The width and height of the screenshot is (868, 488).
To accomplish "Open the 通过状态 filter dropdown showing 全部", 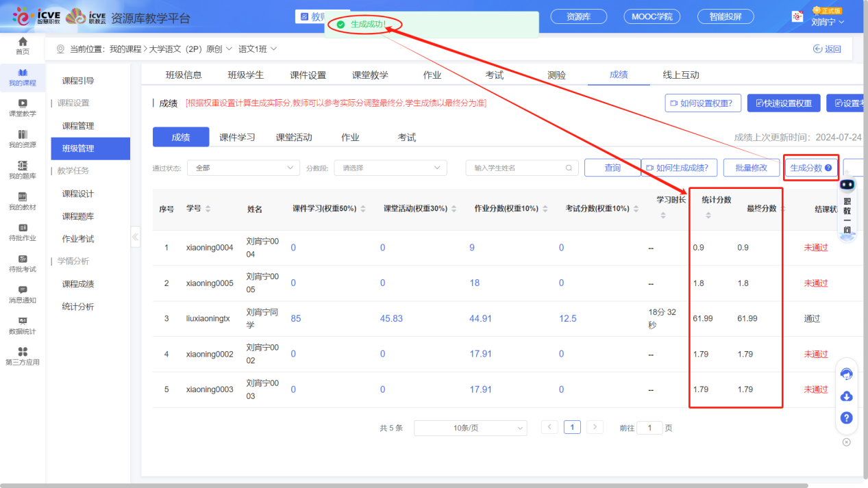I will tap(243, 168).
